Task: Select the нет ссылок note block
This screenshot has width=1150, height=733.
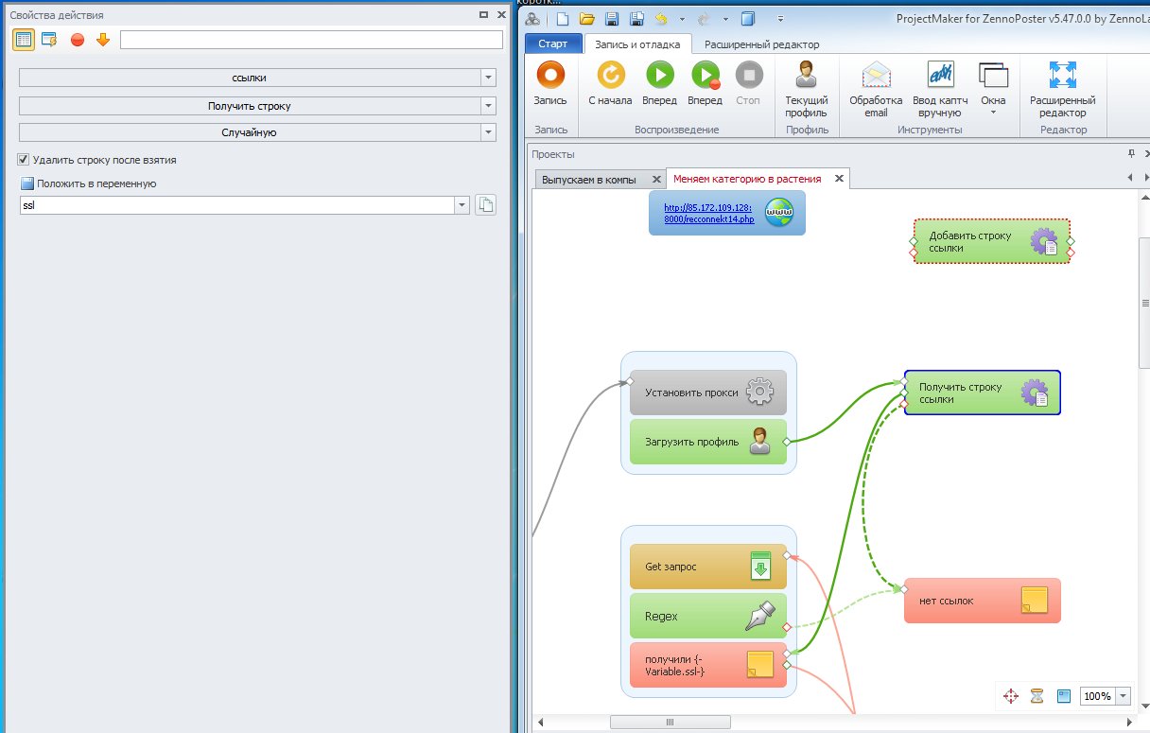Action: [x=983, y=601]
